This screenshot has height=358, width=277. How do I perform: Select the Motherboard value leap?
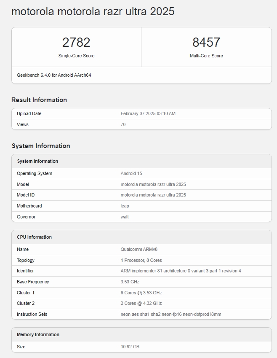pyautogui.click(x=125, y=206)
